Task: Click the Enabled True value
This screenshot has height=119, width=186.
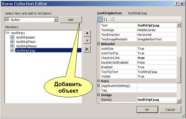Action: [156, 67]
